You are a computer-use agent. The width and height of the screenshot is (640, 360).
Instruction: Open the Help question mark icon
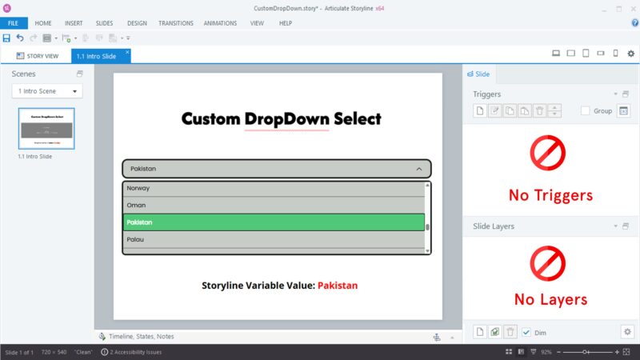point(634,23)
